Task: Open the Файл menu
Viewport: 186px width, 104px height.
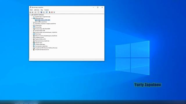Action: pyautogui.click(x=31, y=10)
